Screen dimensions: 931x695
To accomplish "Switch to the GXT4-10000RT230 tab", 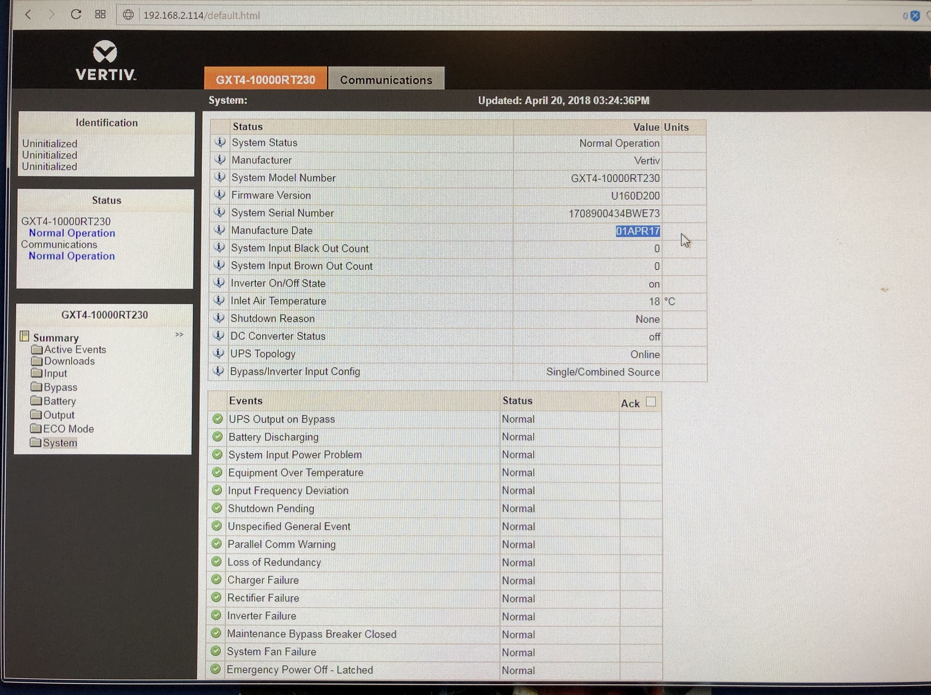I will pos(265,79).
